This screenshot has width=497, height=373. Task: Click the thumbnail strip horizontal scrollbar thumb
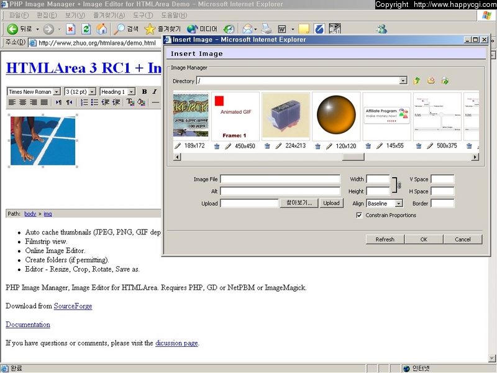(353, 157)
